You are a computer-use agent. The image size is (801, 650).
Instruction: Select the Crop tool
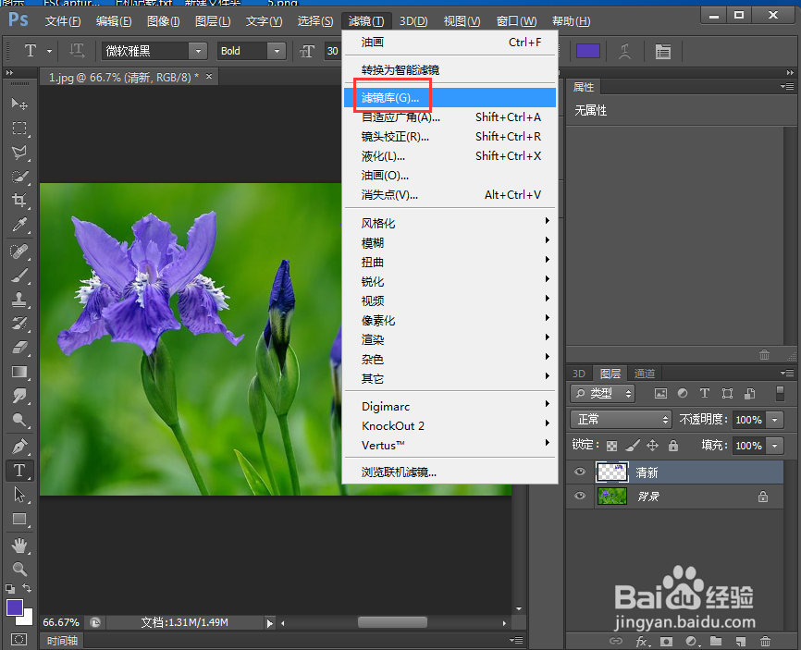tap(19, 200)
